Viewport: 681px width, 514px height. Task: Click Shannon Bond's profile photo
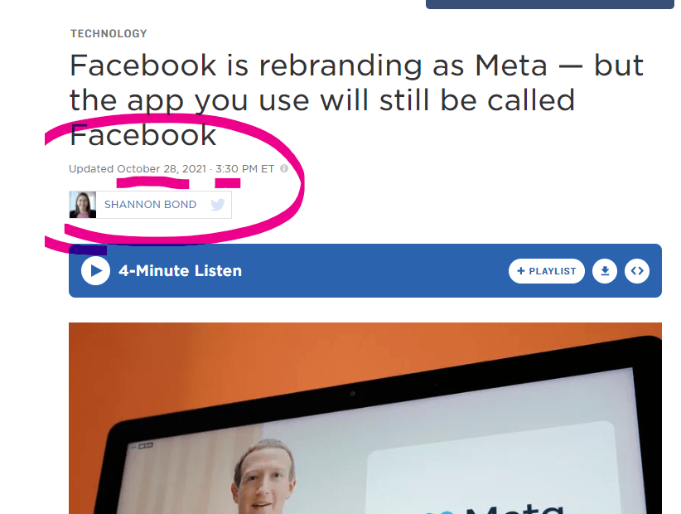83,204
